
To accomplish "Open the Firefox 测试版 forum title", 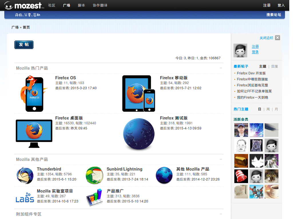I will pos(174,118).
